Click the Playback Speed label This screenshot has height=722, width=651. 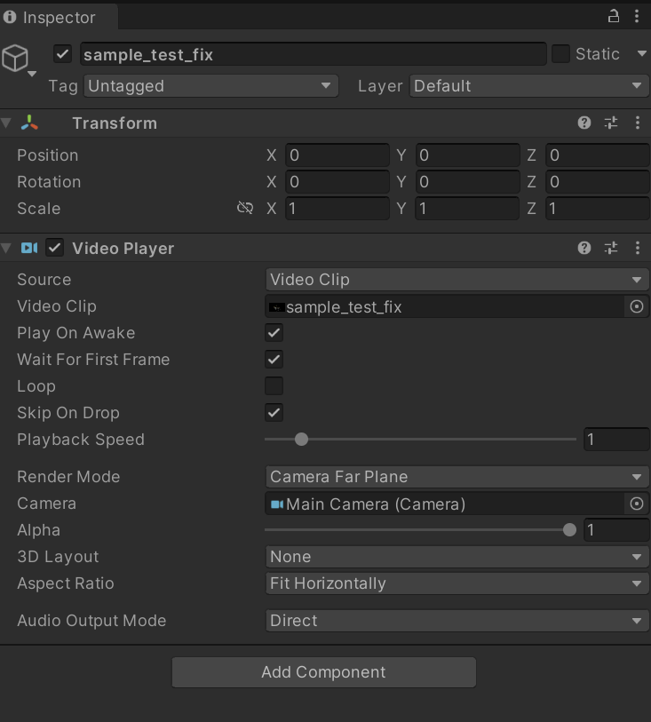81,440
